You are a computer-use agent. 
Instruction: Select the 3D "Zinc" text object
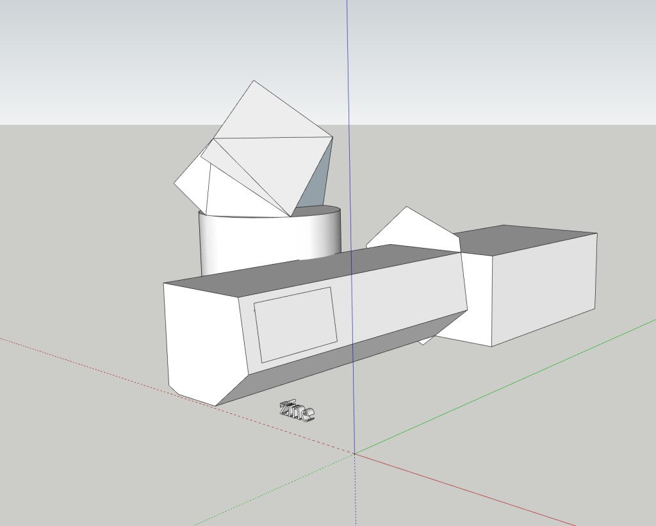(x=297, y=411)
